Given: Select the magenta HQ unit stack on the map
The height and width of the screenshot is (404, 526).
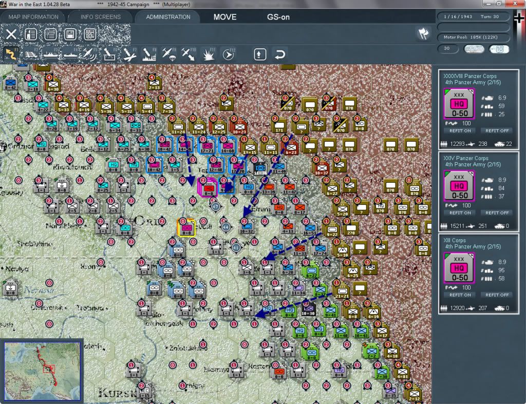Looking at the screenshot, I should 208,187.
